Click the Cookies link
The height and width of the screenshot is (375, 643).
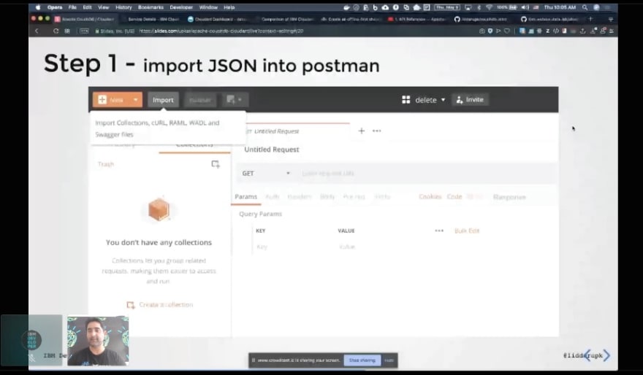pyautogui.click(x=430, y=197)
